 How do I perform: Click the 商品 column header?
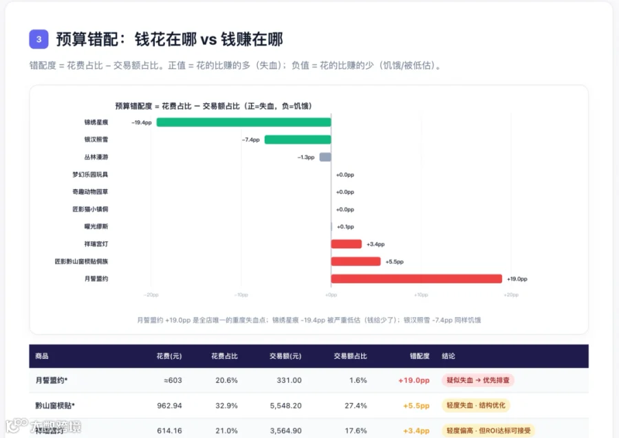click(x=42, y=356)
